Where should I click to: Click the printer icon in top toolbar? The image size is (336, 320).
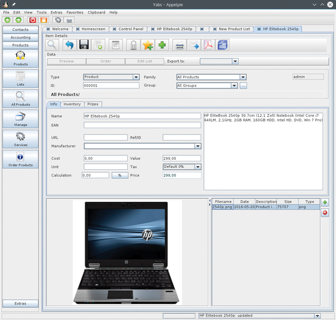(69, 20)
